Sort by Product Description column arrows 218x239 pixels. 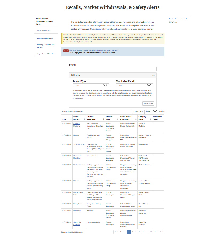click(x=103, y=119)
